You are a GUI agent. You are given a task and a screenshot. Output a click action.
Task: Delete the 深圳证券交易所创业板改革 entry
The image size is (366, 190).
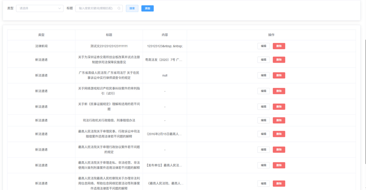point(279,60)
